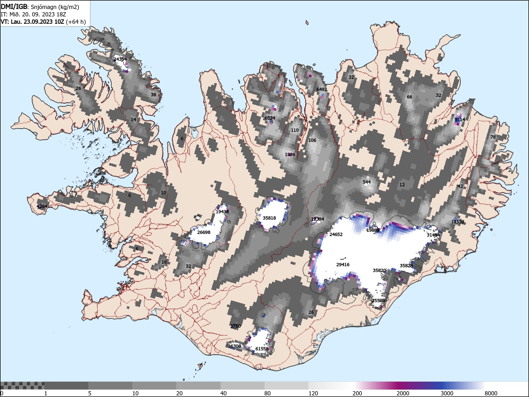Click the 14 snow value label
The image size is (529, 397).
pos(133,120)
